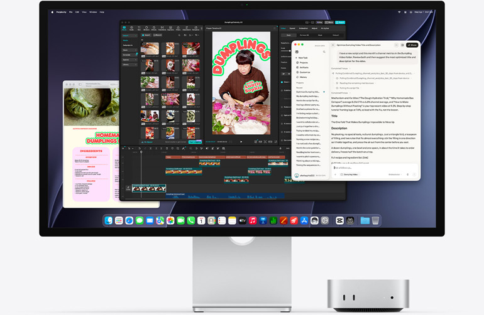
Task: Toggle the Blend checkbox in video panel
Action: tap(282, 82)
